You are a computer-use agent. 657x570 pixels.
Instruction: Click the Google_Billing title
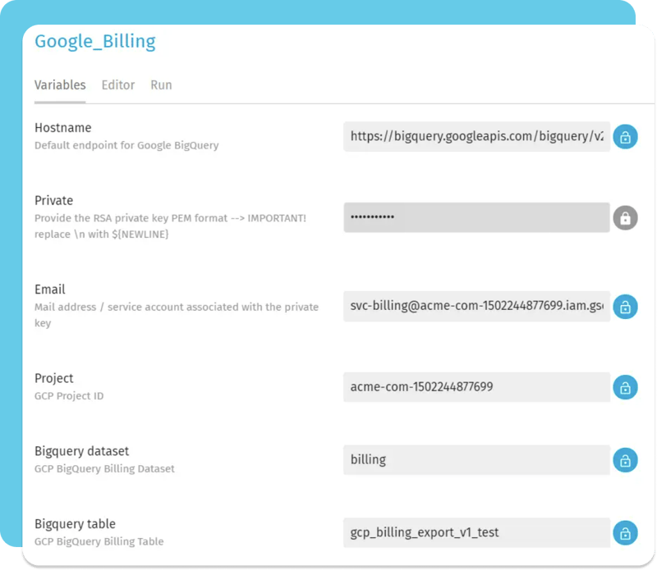click(95, 42)
